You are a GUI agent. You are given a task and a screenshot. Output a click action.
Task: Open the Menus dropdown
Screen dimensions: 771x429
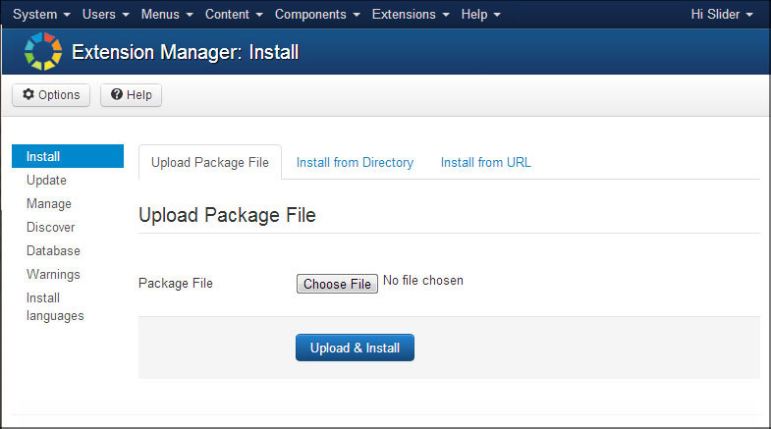coord(167,15)
